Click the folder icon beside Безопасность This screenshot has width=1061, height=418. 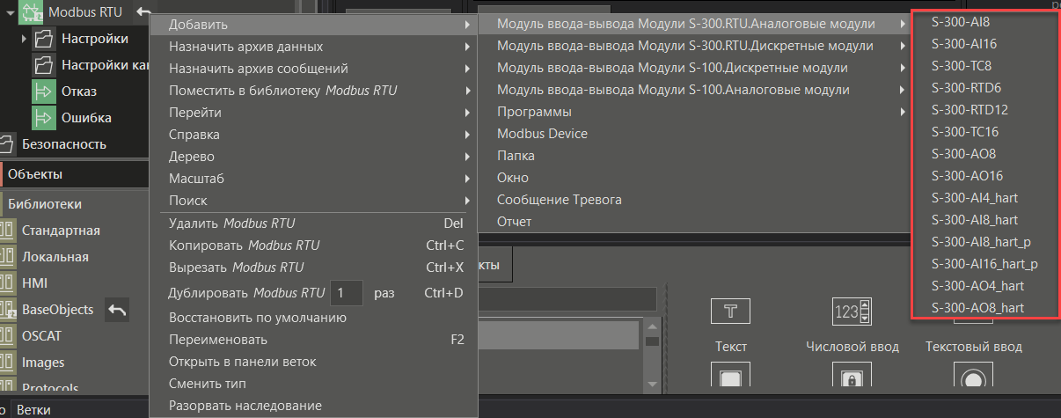tap(6, 144)
